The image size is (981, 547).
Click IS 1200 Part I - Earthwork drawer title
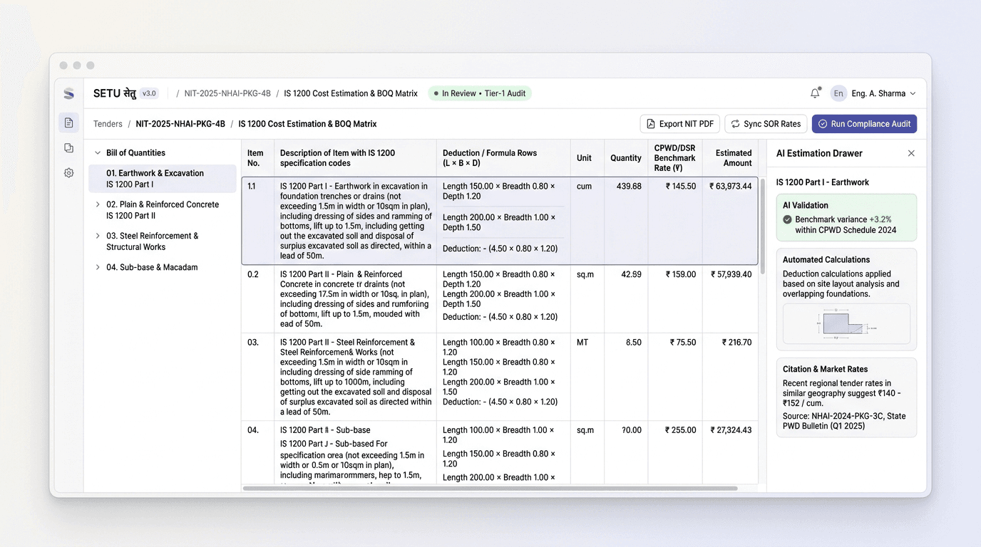(823, 182)
